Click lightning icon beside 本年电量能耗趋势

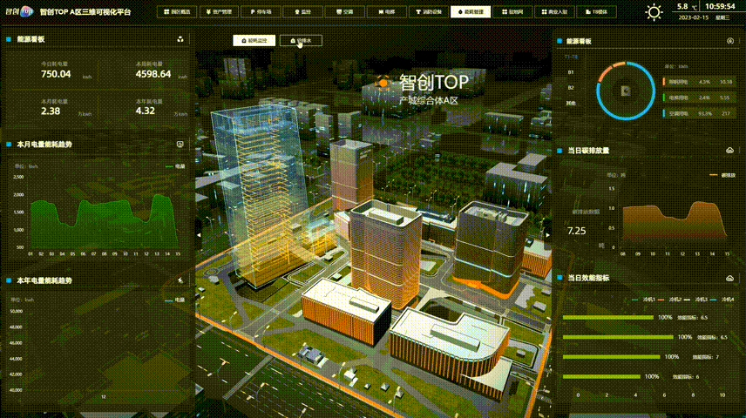pyautogui.click(x=180, y=280)
